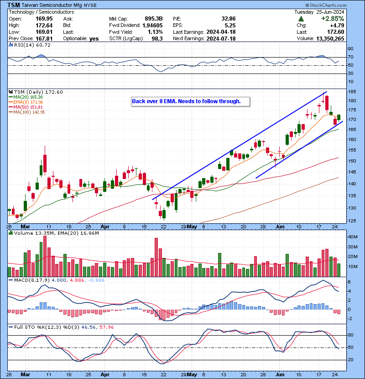
Task: Click the MA(50) 151.81 legend entry
Action: click(x=28, y=107)
